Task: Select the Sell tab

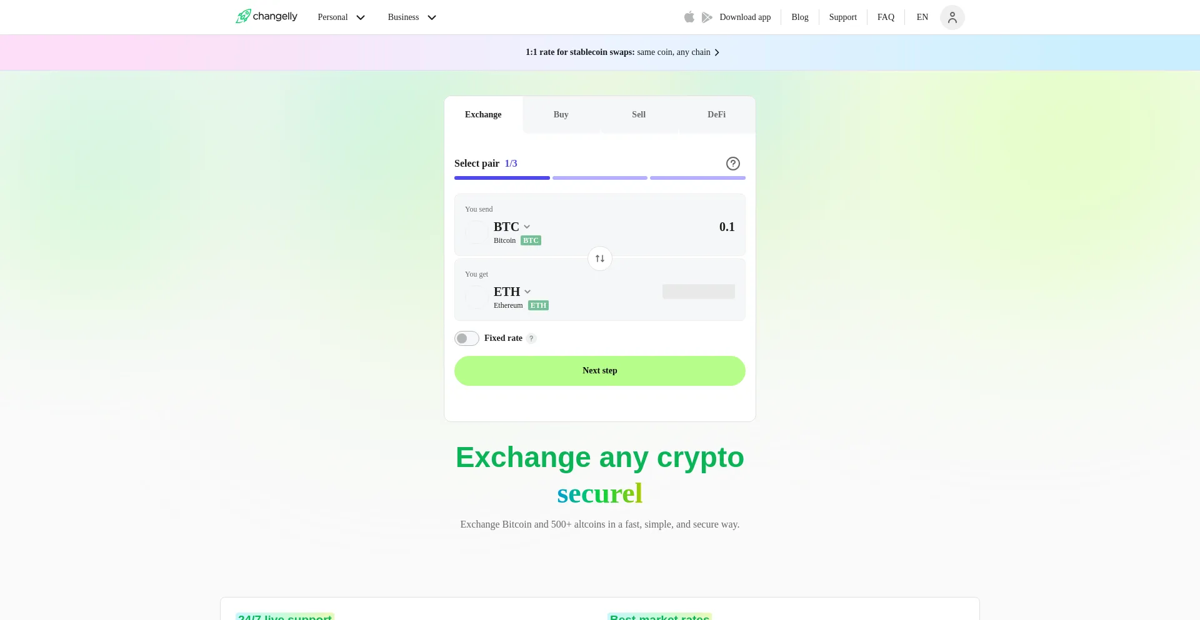Action: (639, 114)
